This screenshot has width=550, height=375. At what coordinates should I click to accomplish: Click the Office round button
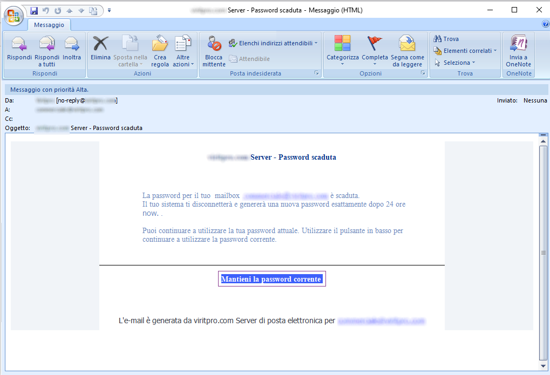pos(14,15)
